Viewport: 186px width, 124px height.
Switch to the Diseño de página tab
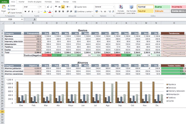[34, 2]
